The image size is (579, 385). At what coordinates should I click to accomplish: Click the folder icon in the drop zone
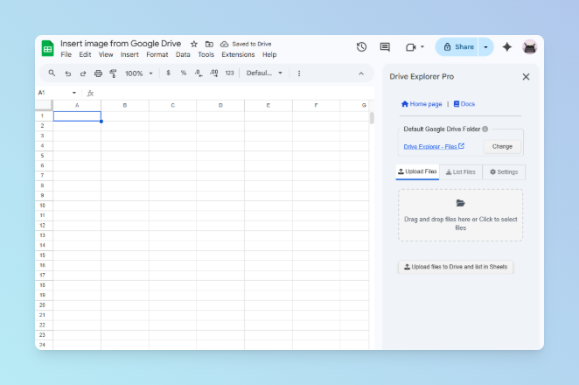click(x=460, y=203)
